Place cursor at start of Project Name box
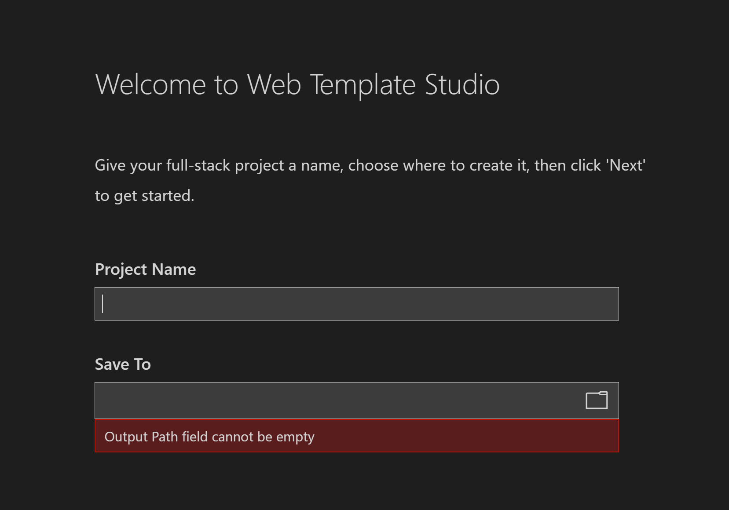Screen dimensions: 729x510 (104, 304)
